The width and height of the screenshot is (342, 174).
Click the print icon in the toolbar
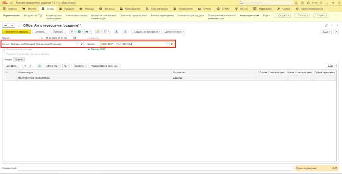tap(88, 32)
